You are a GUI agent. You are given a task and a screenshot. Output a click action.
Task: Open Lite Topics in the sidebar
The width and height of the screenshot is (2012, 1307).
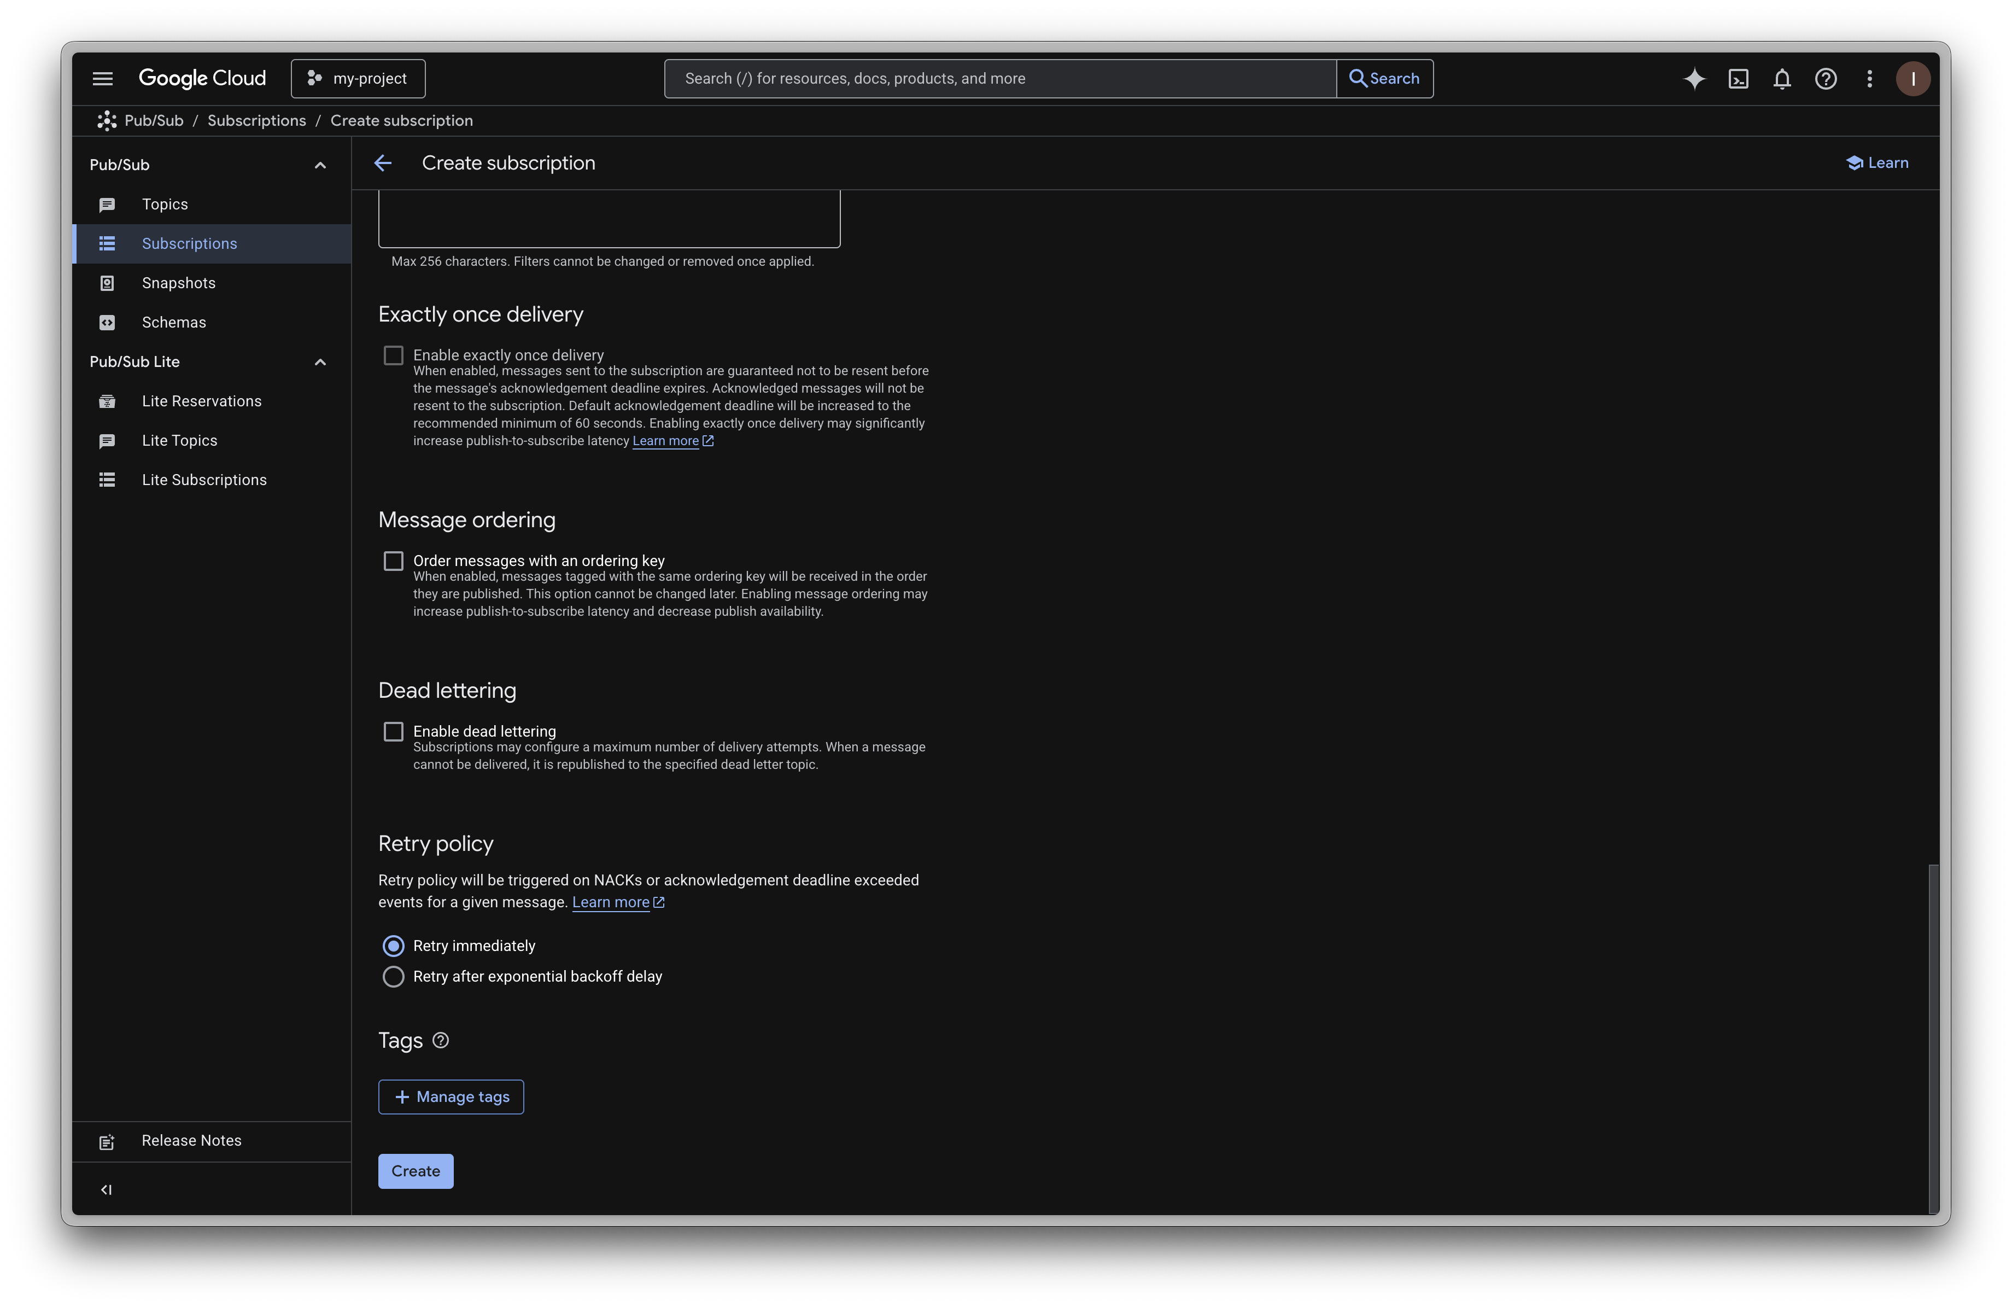coord(179,440)
